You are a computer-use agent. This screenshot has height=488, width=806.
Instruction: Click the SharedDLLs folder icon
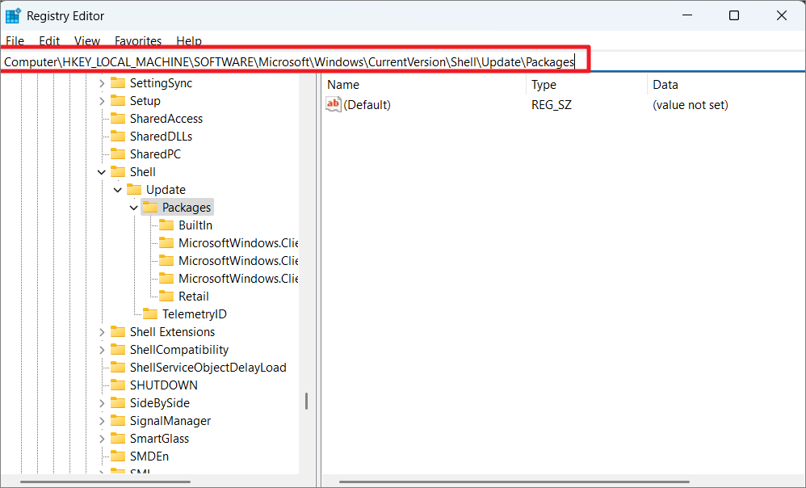pyautogui.click(x=118, y=137)
